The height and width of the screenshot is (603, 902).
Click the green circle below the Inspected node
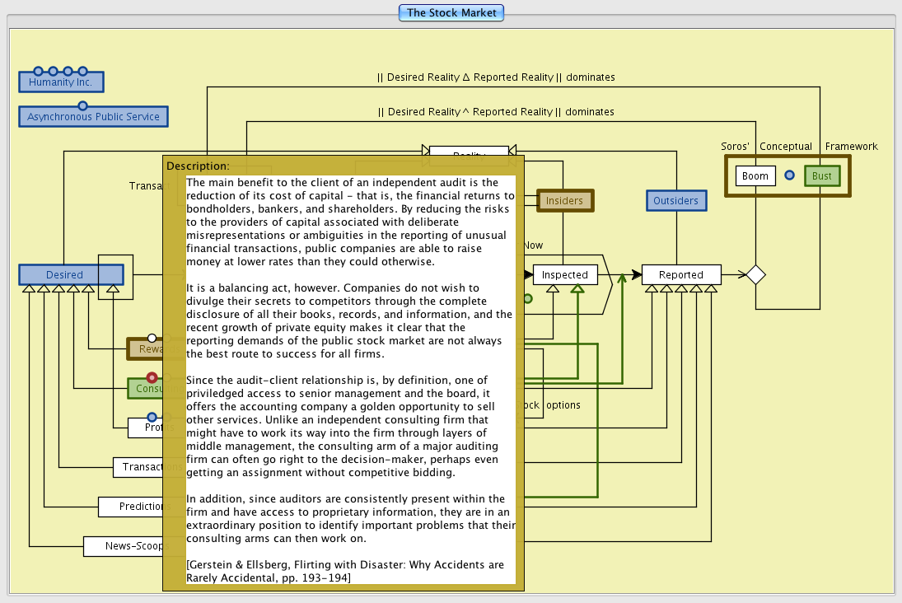(528, 299)
